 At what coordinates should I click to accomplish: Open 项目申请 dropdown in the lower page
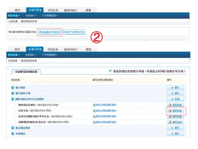click(14, 55)
